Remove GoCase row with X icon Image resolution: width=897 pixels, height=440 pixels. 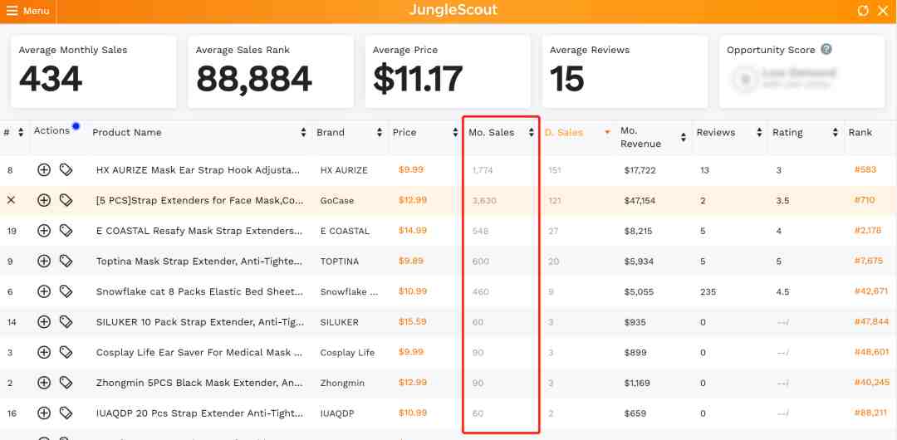click(11, 200)
